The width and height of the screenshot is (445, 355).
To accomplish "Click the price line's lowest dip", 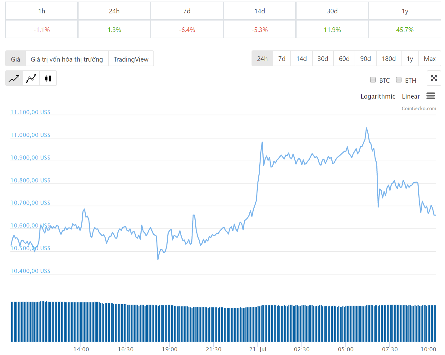I will point(158,260).
